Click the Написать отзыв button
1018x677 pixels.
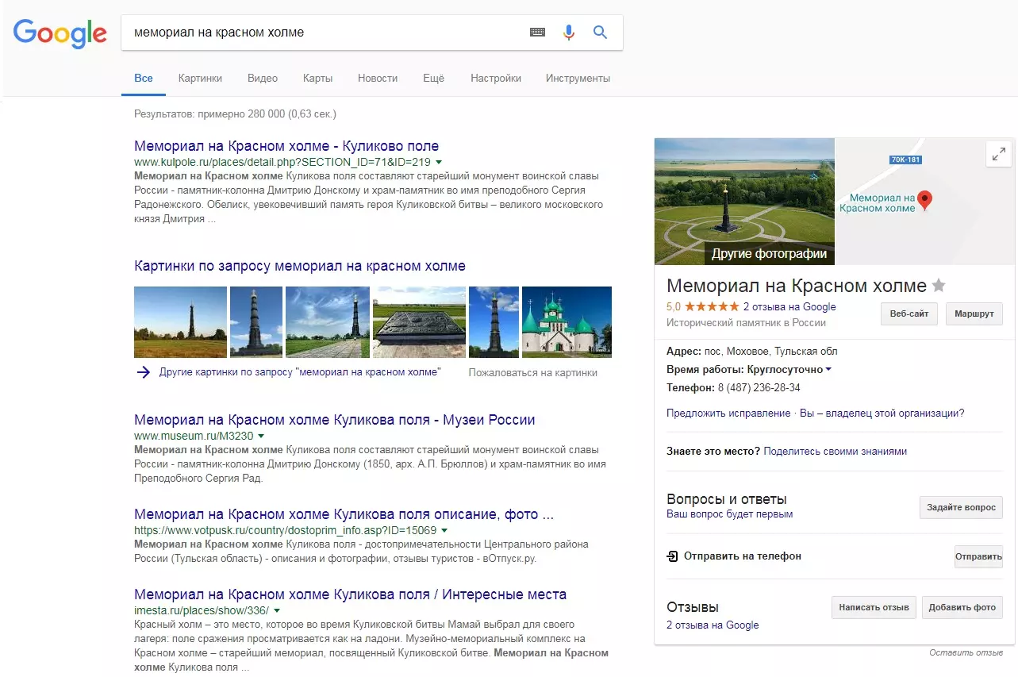[x=874, y=607]
